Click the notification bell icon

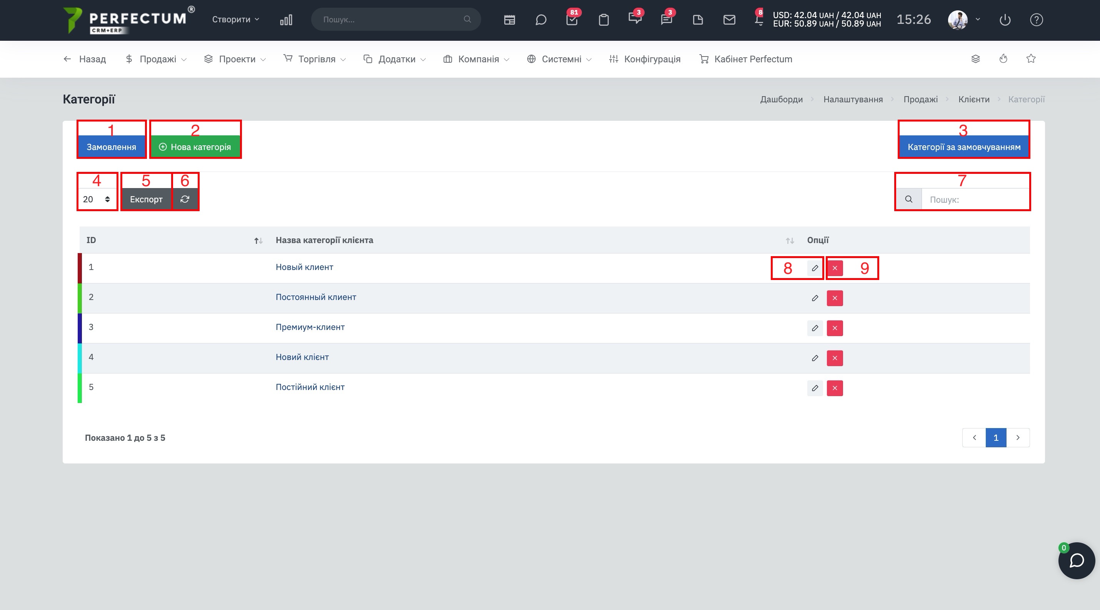point(759,20)
